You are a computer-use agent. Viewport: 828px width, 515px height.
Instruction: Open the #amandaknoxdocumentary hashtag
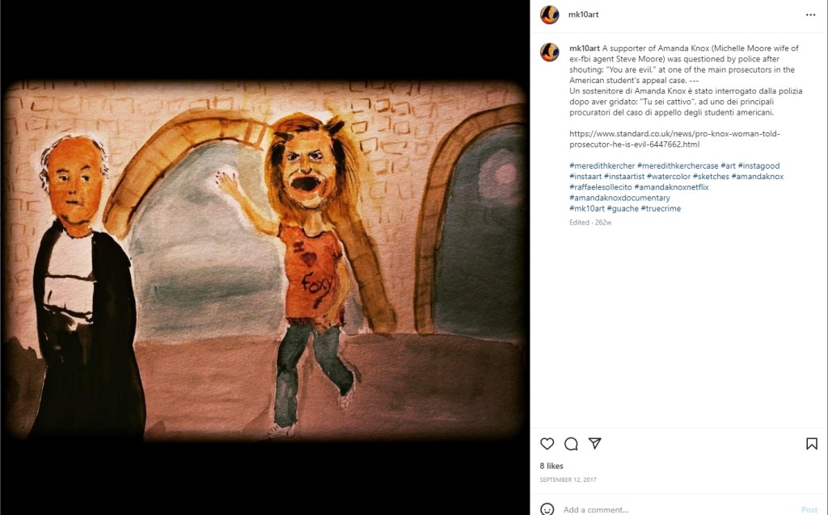coord(619,198)
